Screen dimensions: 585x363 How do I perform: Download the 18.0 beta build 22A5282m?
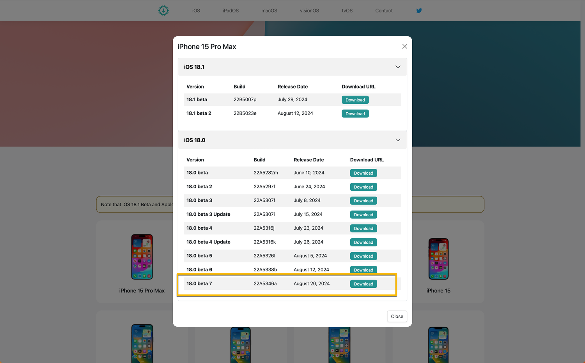363,173
